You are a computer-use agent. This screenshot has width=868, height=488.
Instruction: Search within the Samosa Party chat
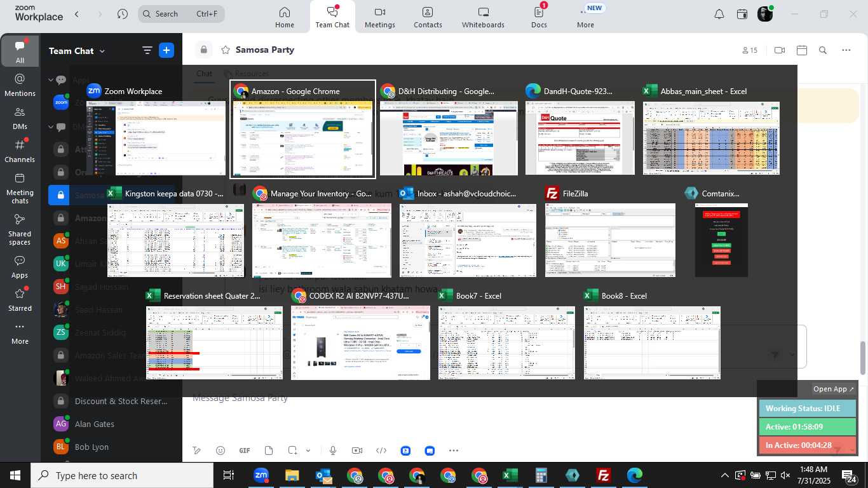(823, 50)
